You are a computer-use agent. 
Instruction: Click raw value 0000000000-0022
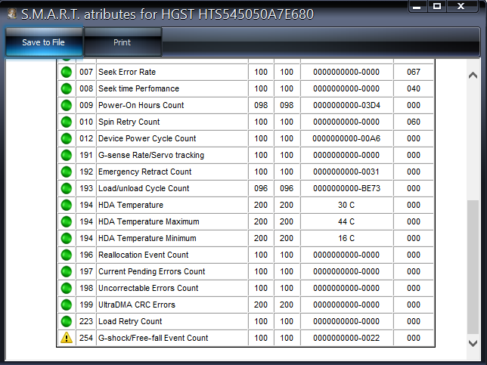[346, 338]
